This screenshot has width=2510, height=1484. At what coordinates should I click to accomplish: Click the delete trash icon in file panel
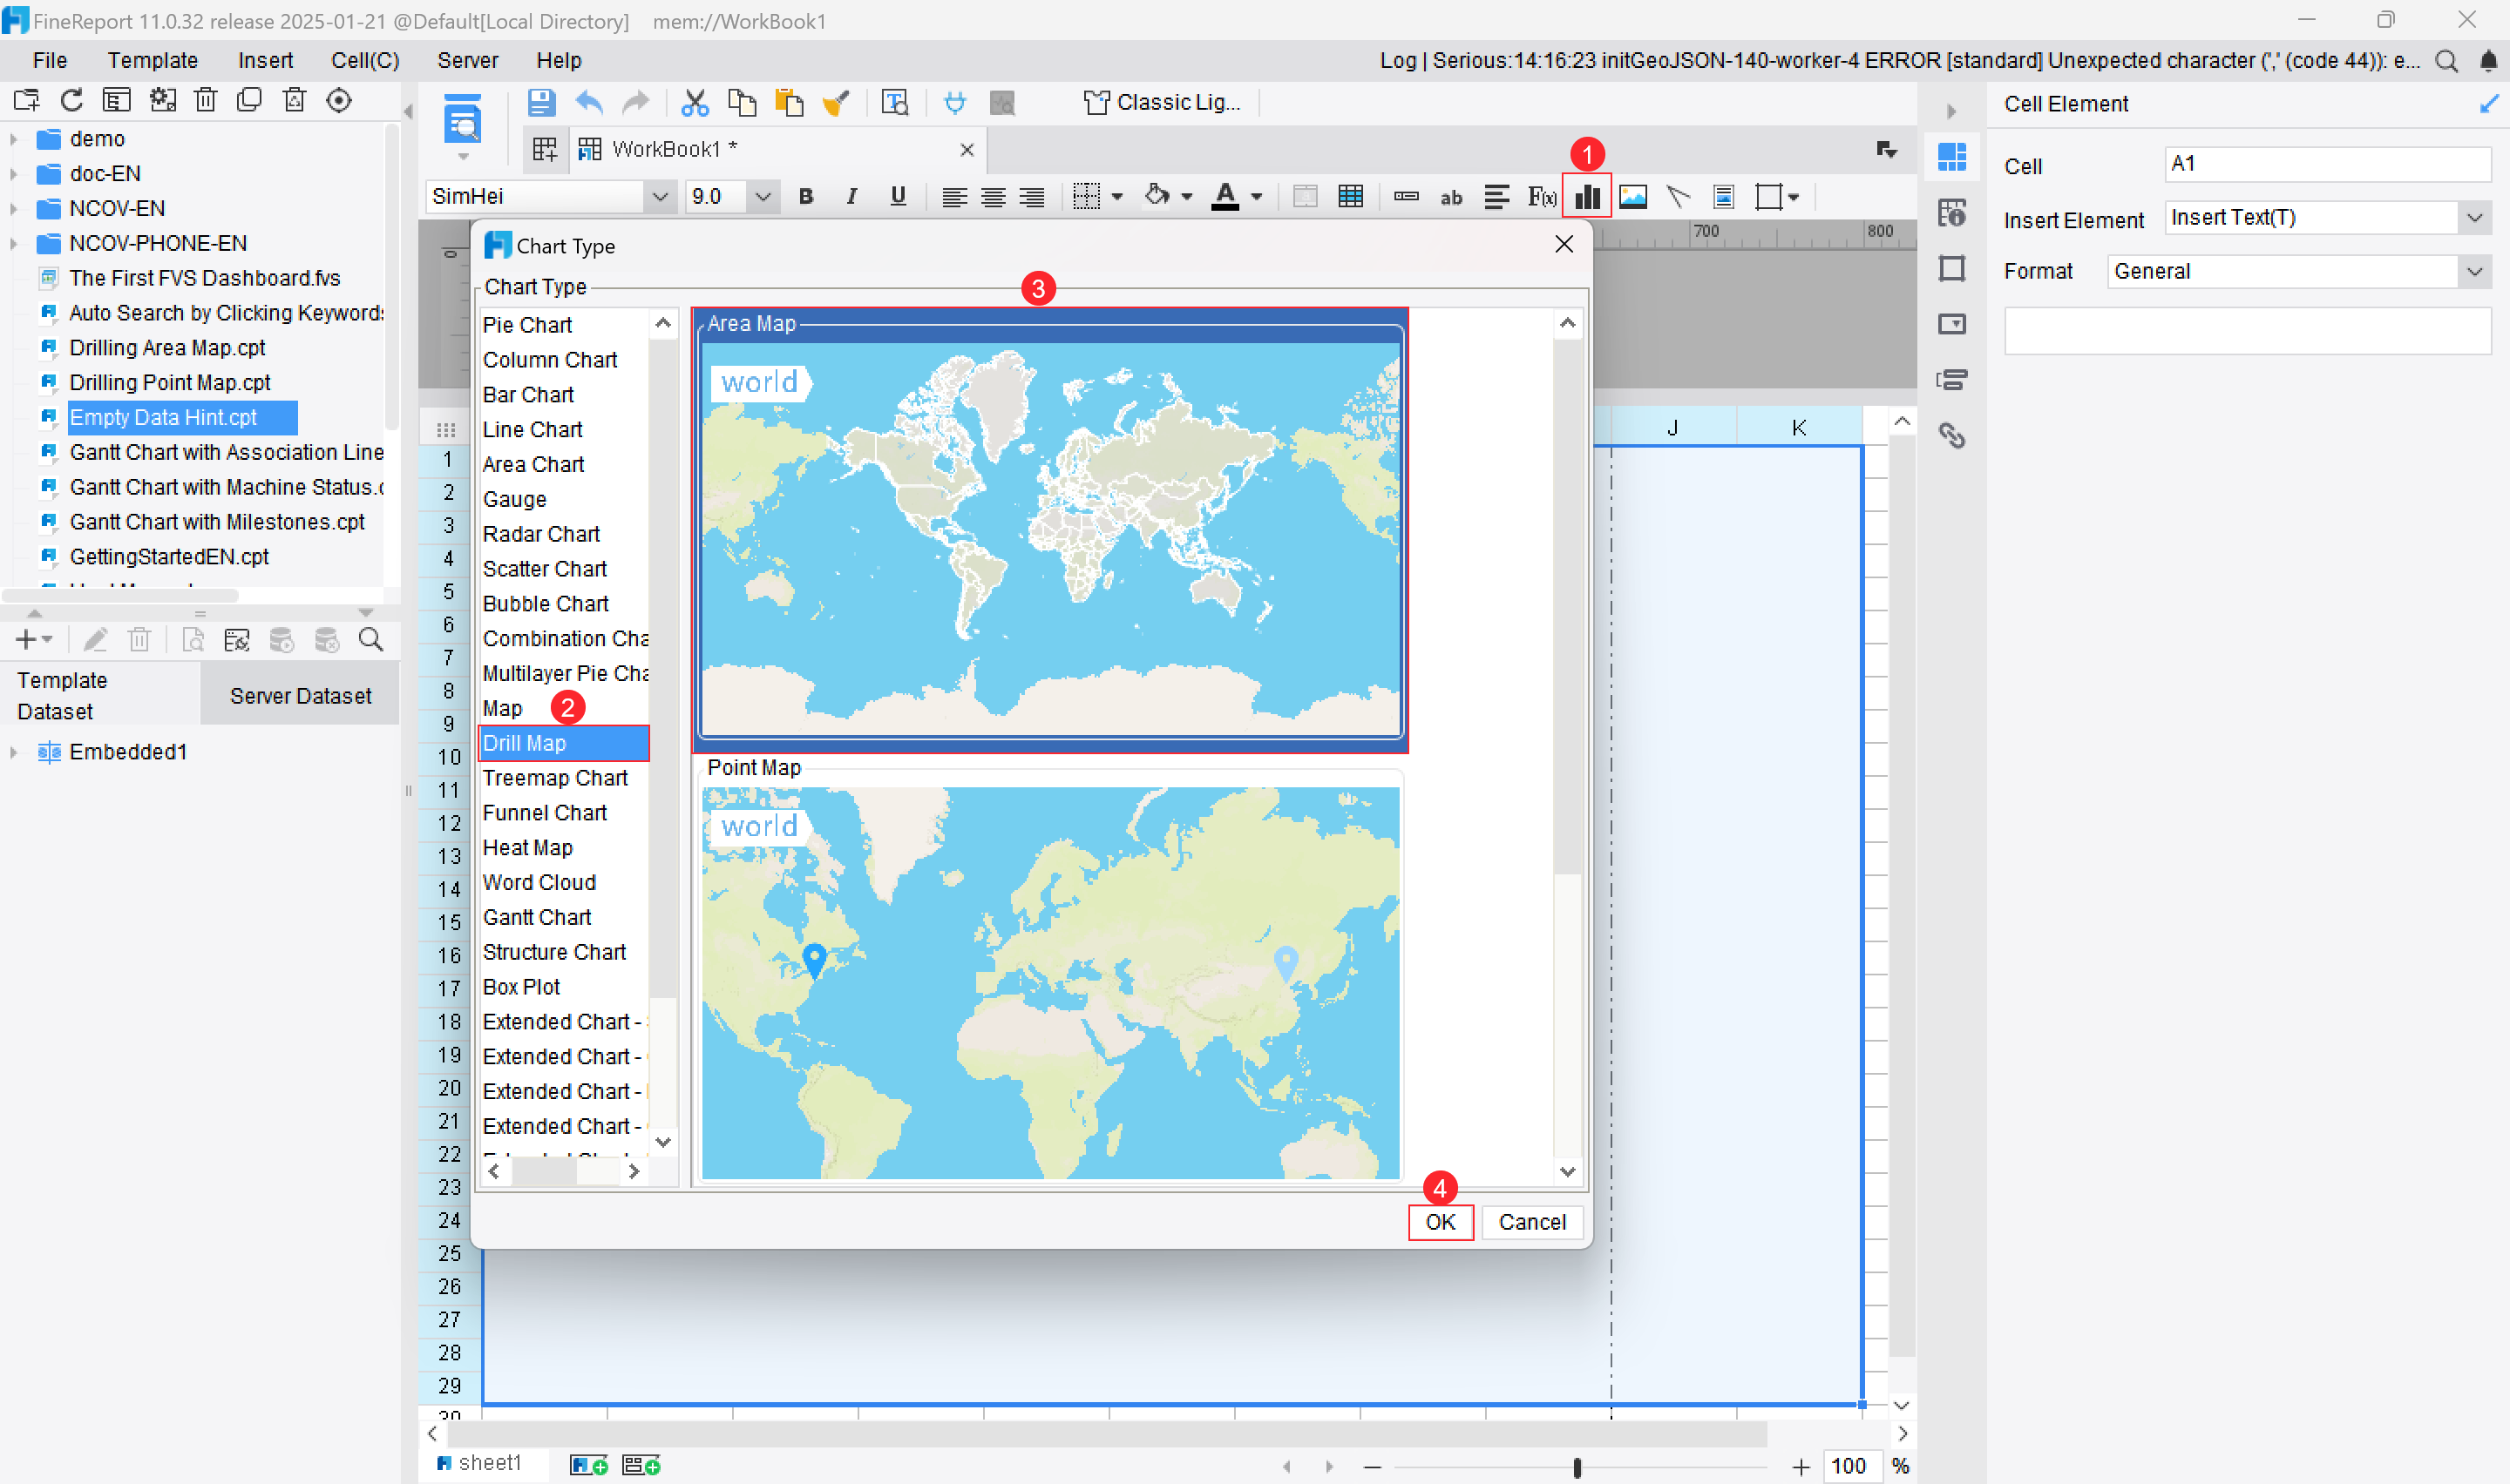tap(205, 100)
